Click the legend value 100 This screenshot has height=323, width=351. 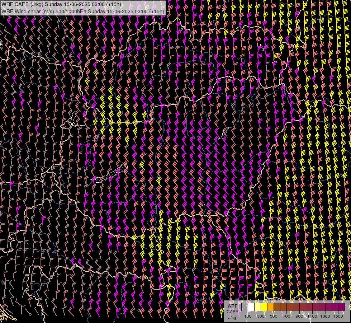[x=248, y=316]
